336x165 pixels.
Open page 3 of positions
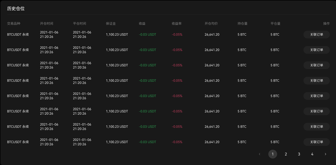click(299, 154)
